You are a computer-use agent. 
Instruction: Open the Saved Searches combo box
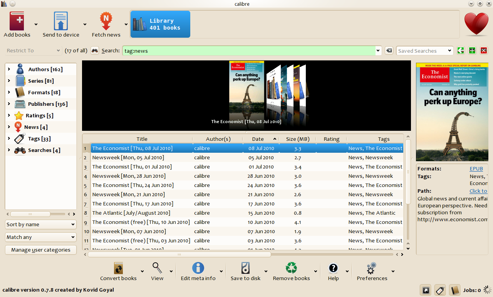tap(424, 51)
